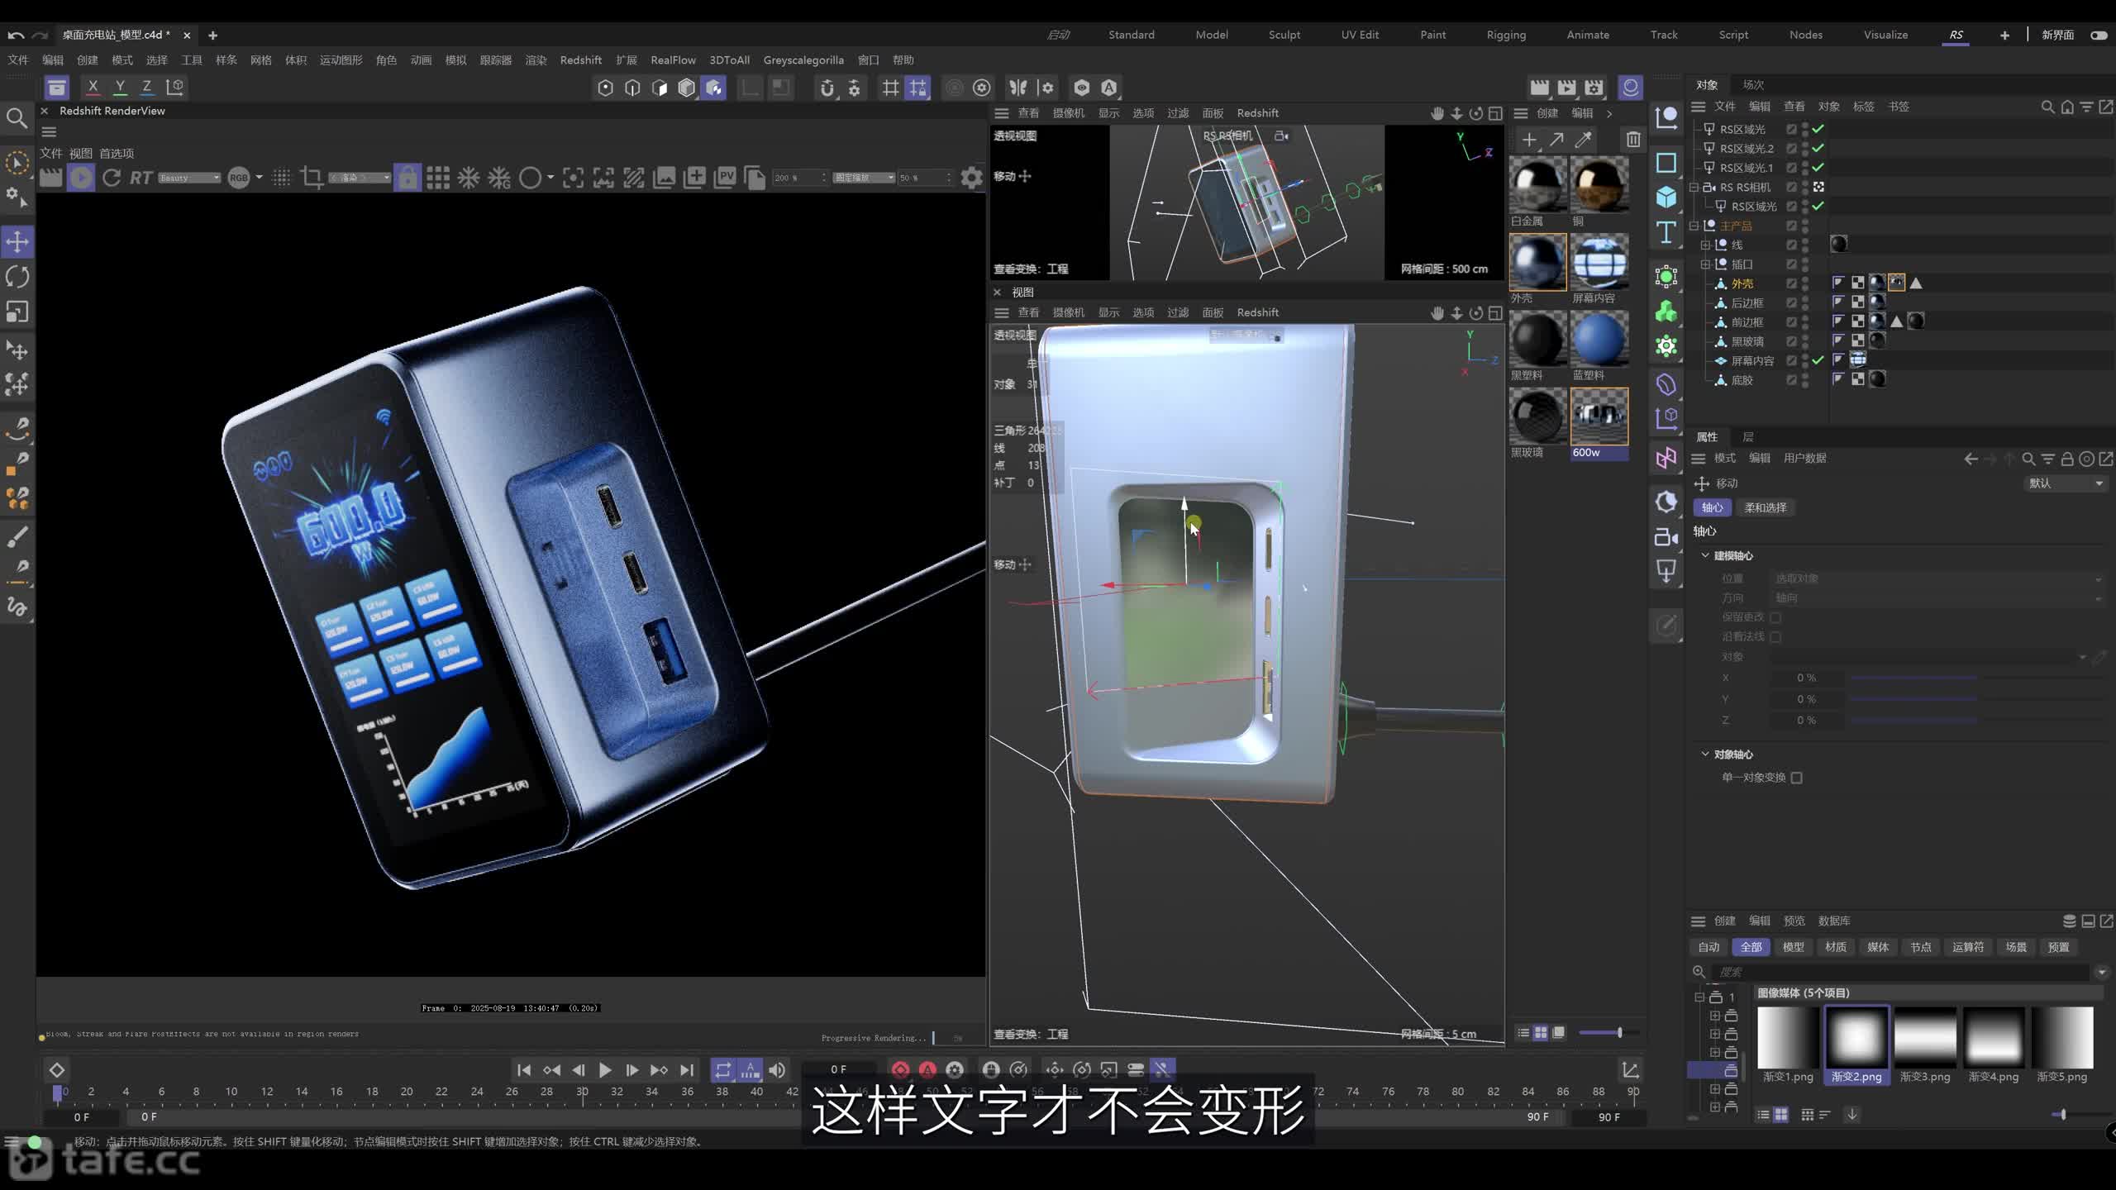
Task: Toggle the X axis lock
Action: click(93, 87)
